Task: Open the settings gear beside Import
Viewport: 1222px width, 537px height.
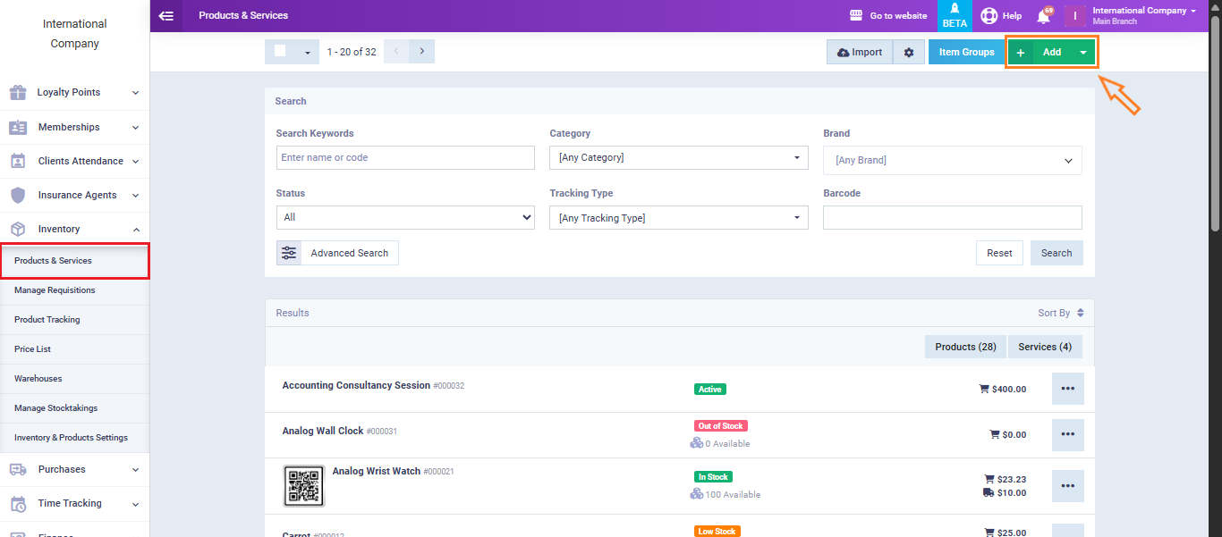Action: [x=909, y=53]
